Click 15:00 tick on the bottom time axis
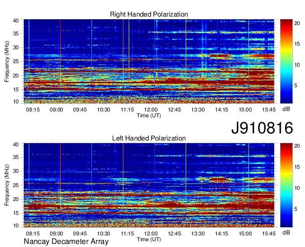This screenshot has width=305, height=247. [245, 234]
